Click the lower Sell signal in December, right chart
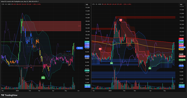The height and width of the screenshot is (98, 187). point(100,49)
